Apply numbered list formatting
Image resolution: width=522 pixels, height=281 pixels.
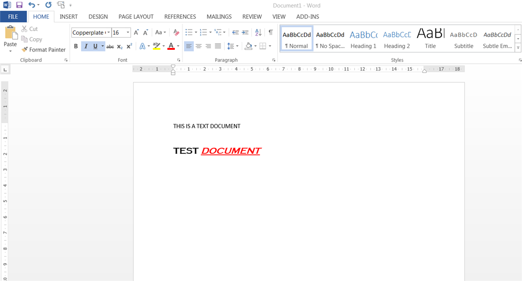pyautogui.click(x=203, y=32)
